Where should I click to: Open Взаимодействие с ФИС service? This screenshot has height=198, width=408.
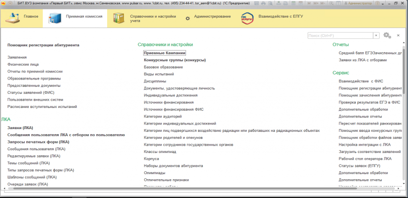point(361,81)
